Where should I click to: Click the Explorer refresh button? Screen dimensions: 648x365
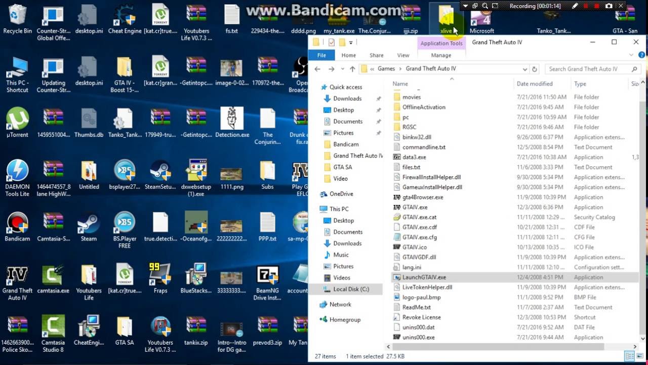(534, 69)
